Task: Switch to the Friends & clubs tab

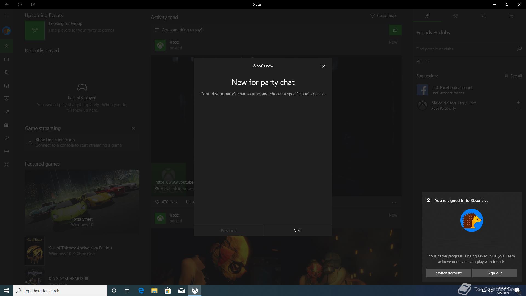Action: 427,16
